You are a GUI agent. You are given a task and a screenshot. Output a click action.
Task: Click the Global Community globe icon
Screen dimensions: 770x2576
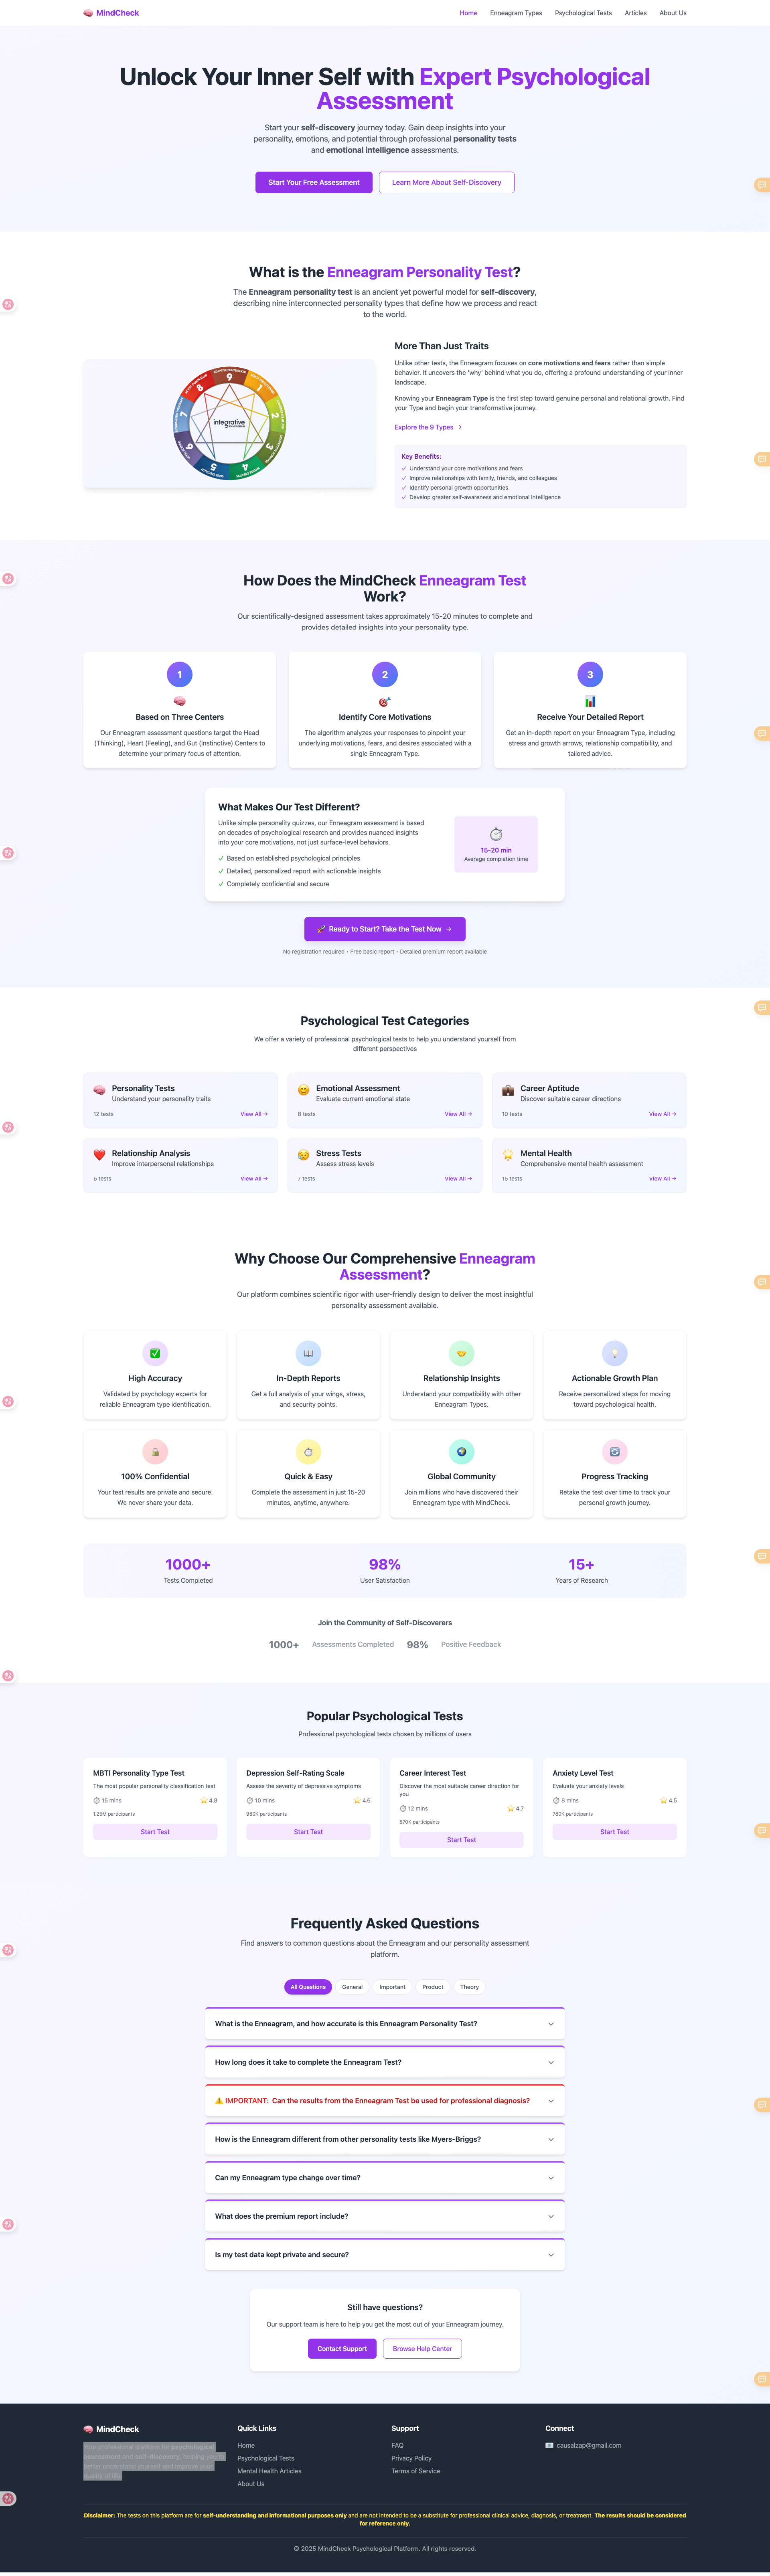pos(461,1452)
